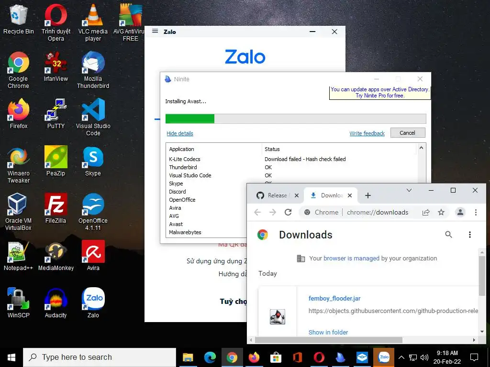This screenshot has width=490, height=367.
Task: Open Visual Studio Code desktop shortcut
Action: point(93,117)
